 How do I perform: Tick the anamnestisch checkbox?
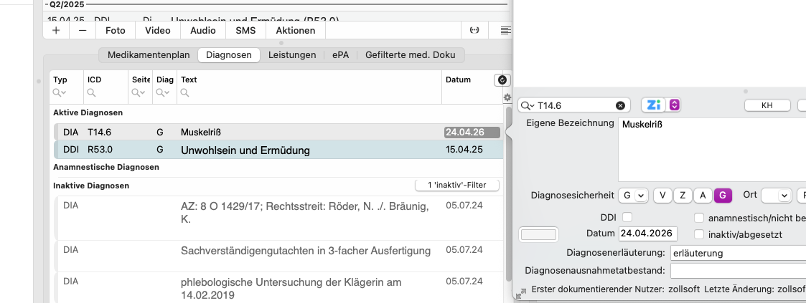tap(698, 218)
